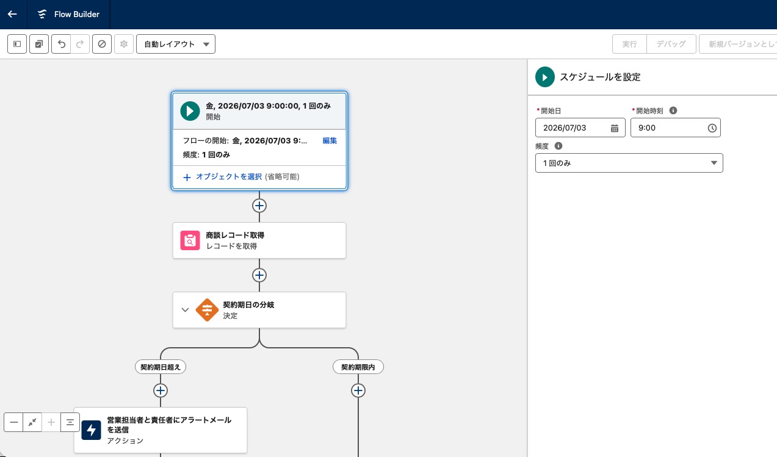Open the clock time picker icon
This screenshot has height=457, width=777.
712,128
